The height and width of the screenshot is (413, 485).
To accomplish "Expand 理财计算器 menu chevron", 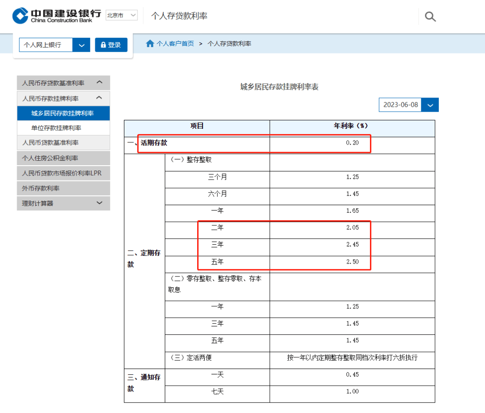I will [100, 203].
